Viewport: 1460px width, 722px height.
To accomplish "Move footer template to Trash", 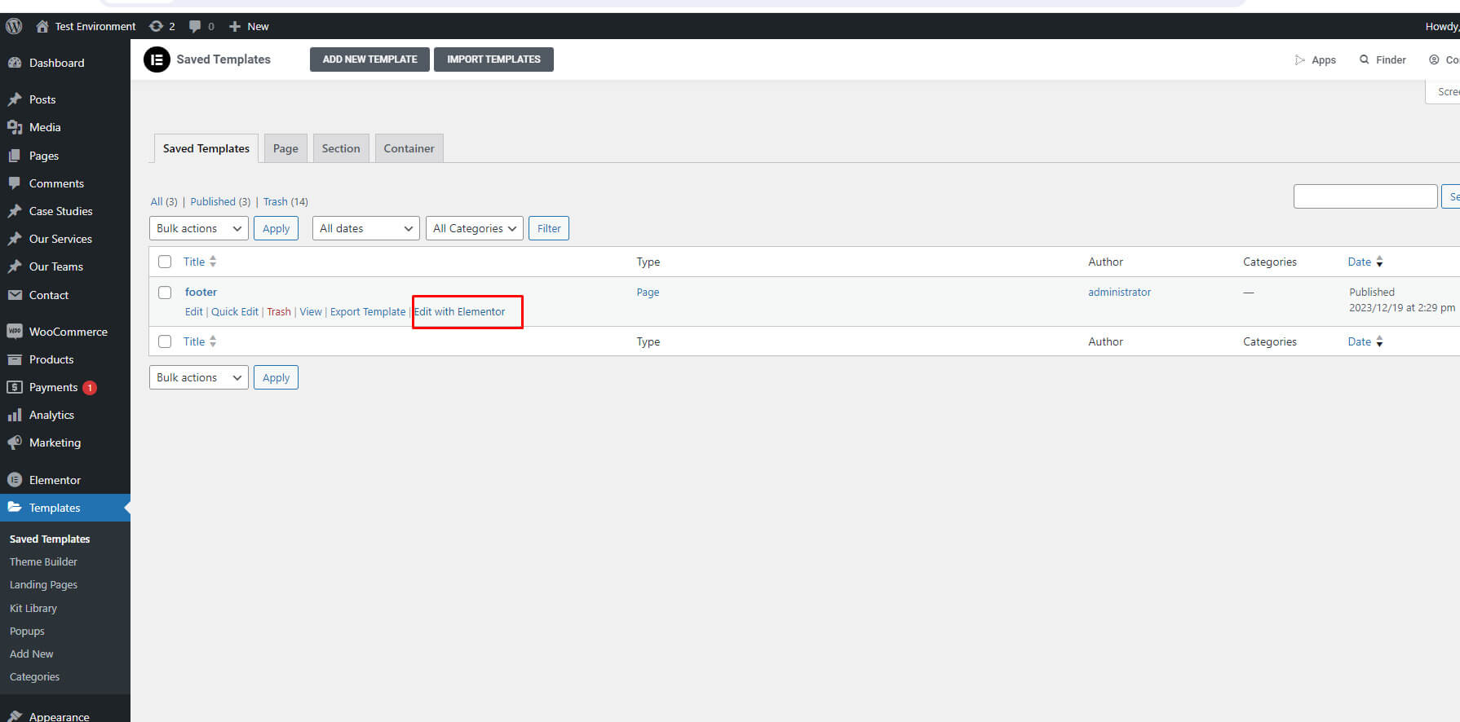I will [x=279, y=312].
